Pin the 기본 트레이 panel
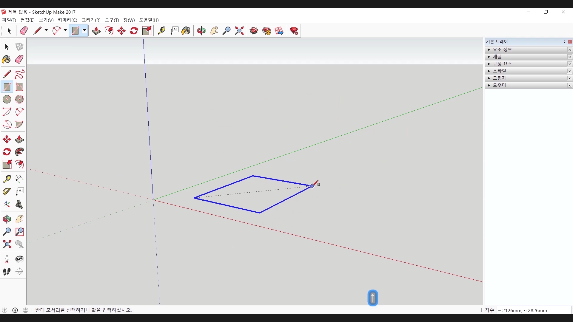Viewport: 573px width, 322px height. point(564,42)
